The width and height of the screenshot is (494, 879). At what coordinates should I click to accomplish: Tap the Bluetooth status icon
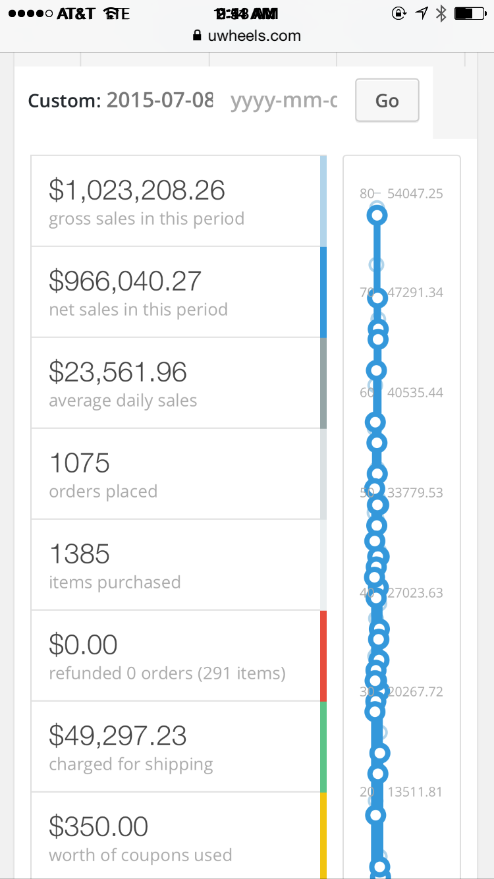click(441, 13)
